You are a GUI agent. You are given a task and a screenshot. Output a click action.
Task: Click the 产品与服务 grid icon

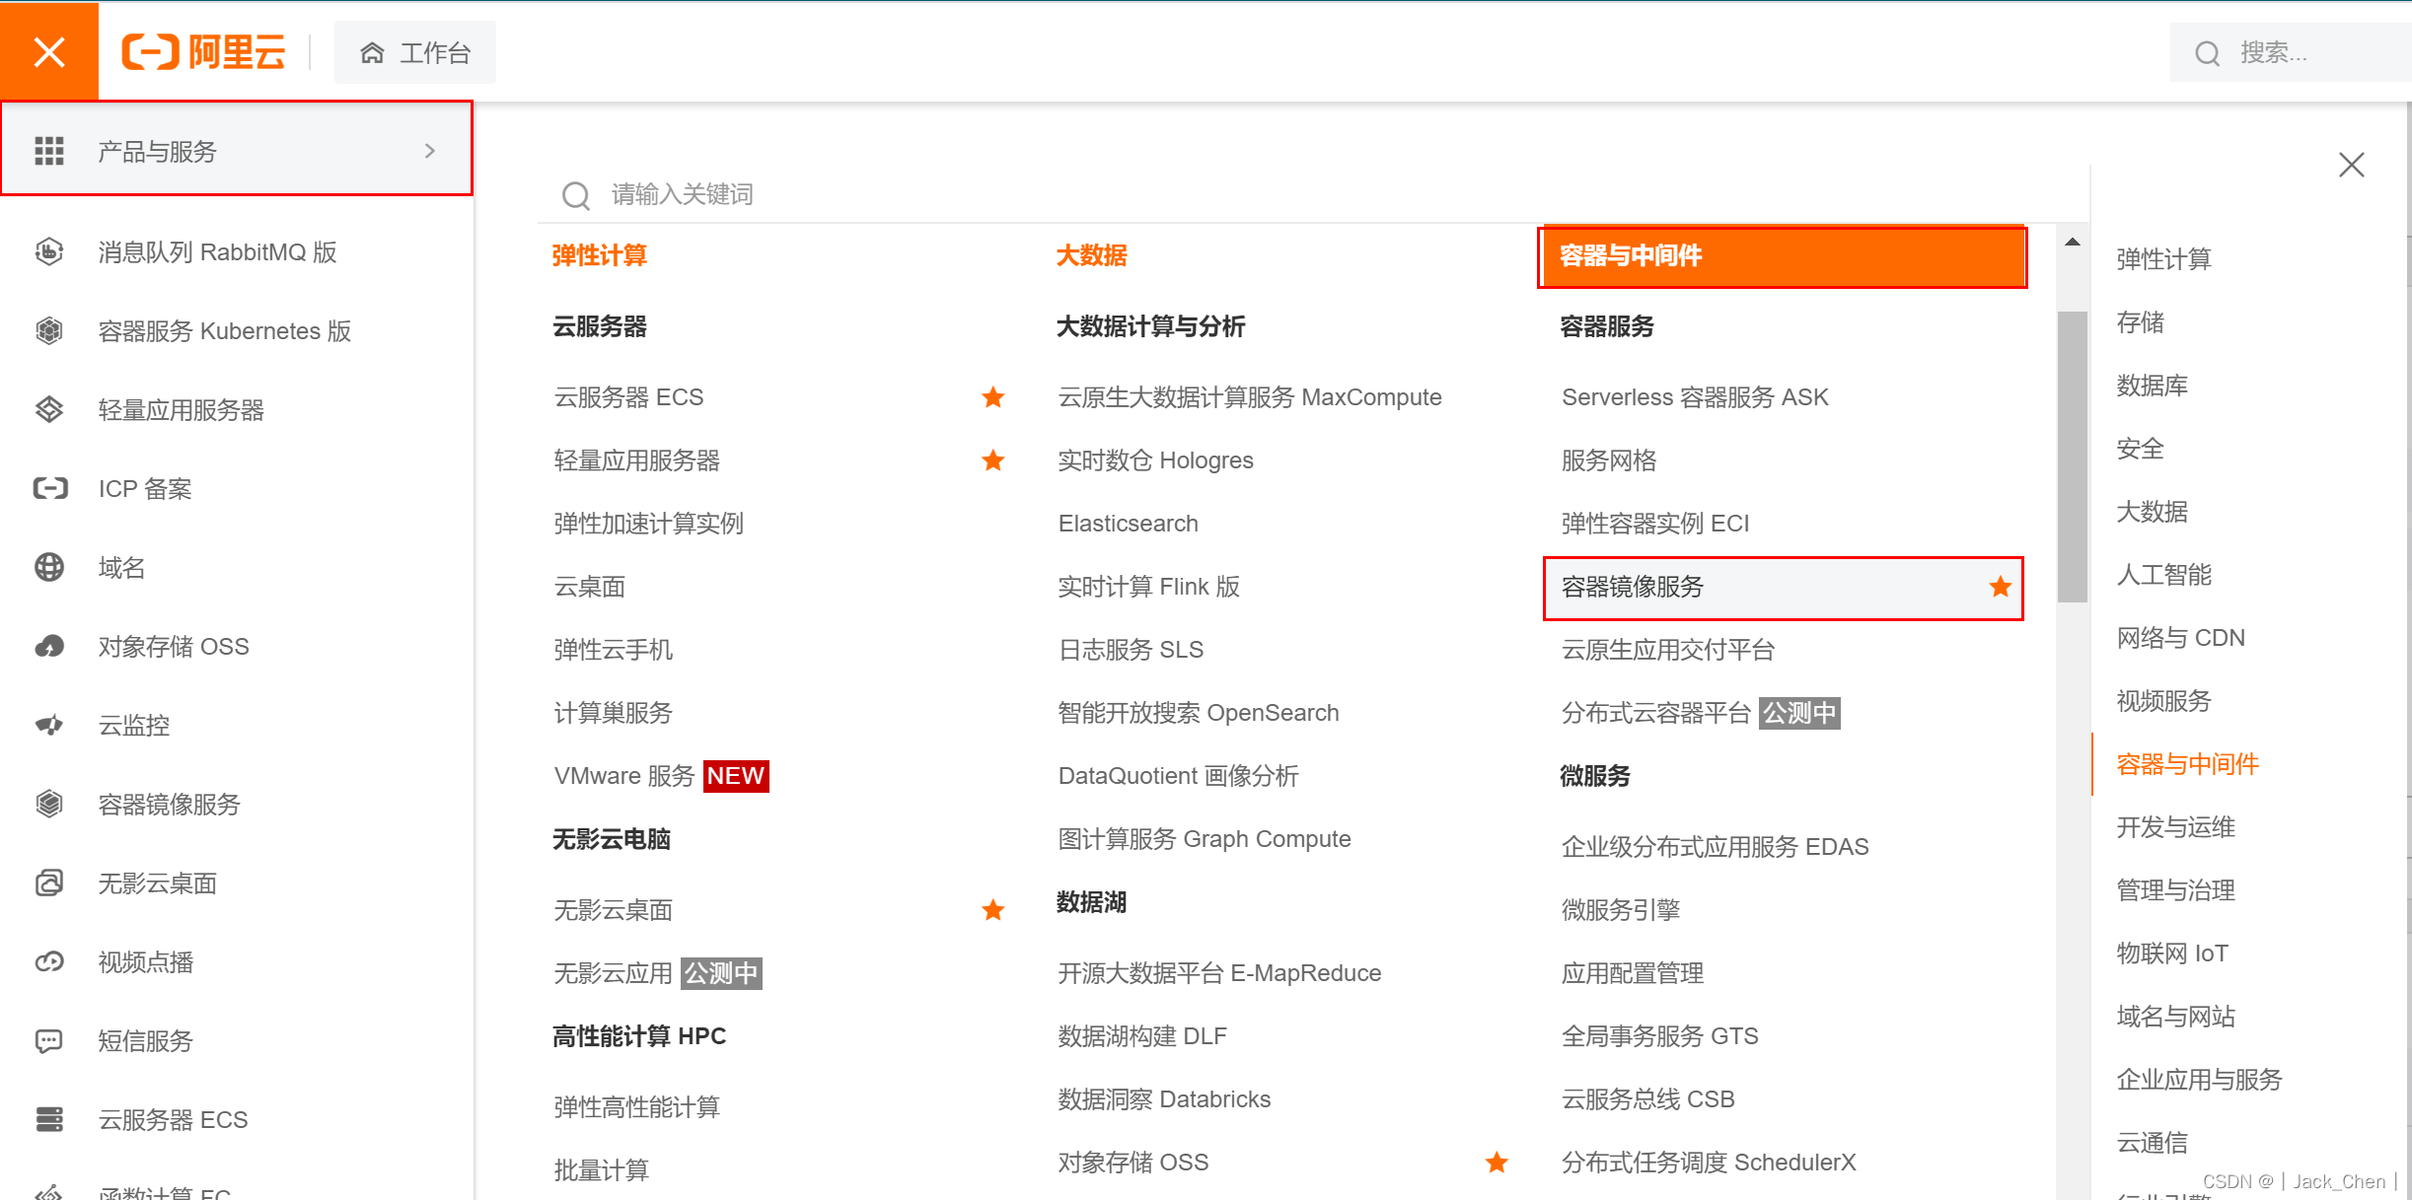click(49, 151)
